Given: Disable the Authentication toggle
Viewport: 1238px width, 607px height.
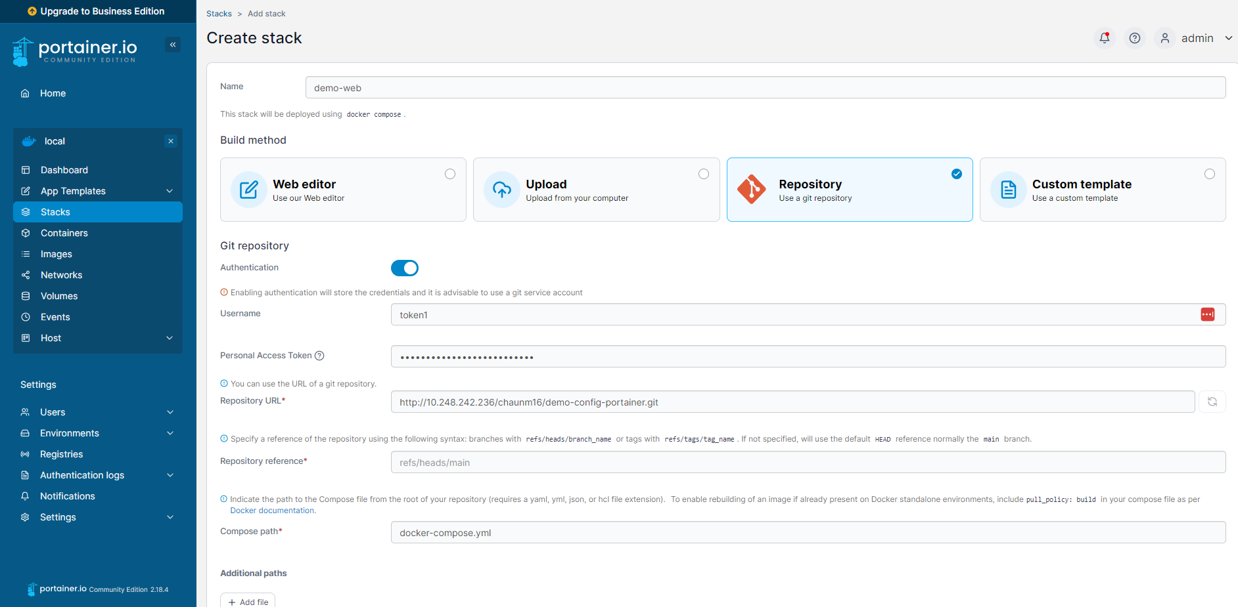Looking at the screenshot, I should click(x=405, y=268).
